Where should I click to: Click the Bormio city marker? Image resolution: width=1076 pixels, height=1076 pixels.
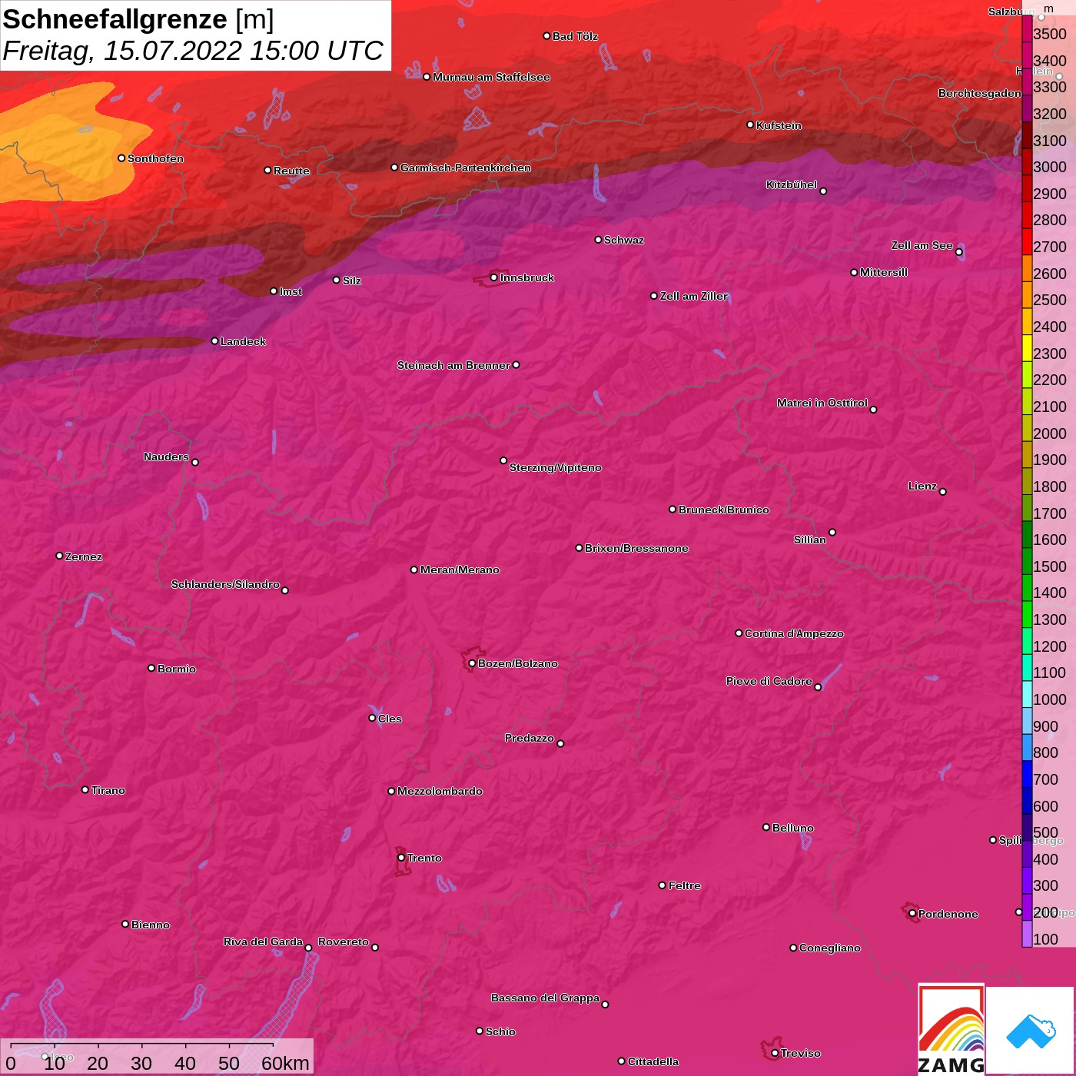click(x=151, y=668)
